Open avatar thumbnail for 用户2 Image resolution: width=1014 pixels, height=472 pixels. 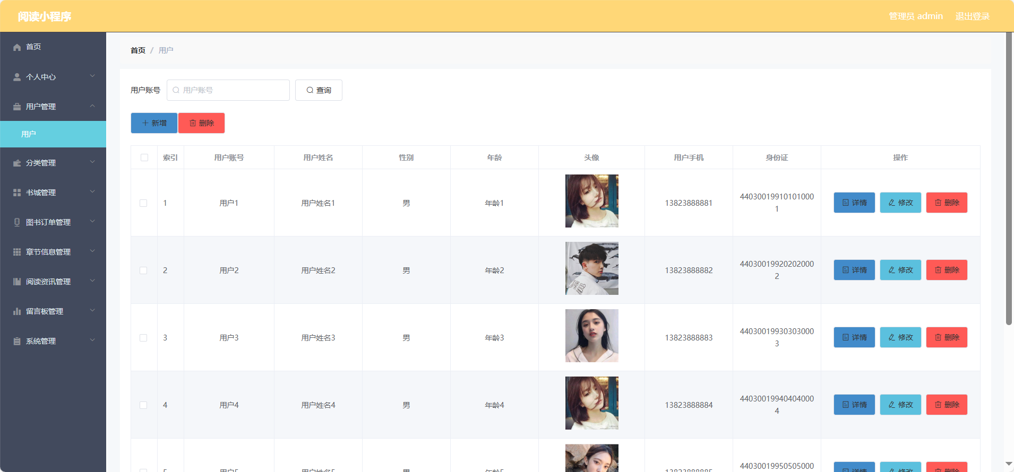(592, 268)
